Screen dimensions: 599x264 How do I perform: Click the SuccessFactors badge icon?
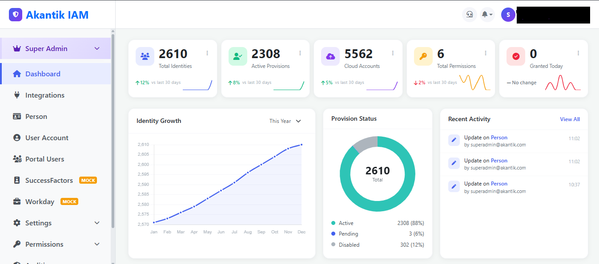[x=17, y=180]
